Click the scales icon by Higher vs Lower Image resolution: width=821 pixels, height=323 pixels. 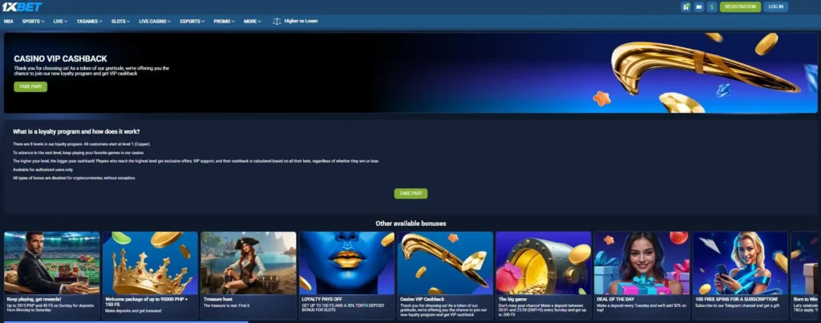277,22
